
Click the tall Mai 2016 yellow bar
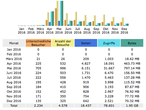[57, 13]
